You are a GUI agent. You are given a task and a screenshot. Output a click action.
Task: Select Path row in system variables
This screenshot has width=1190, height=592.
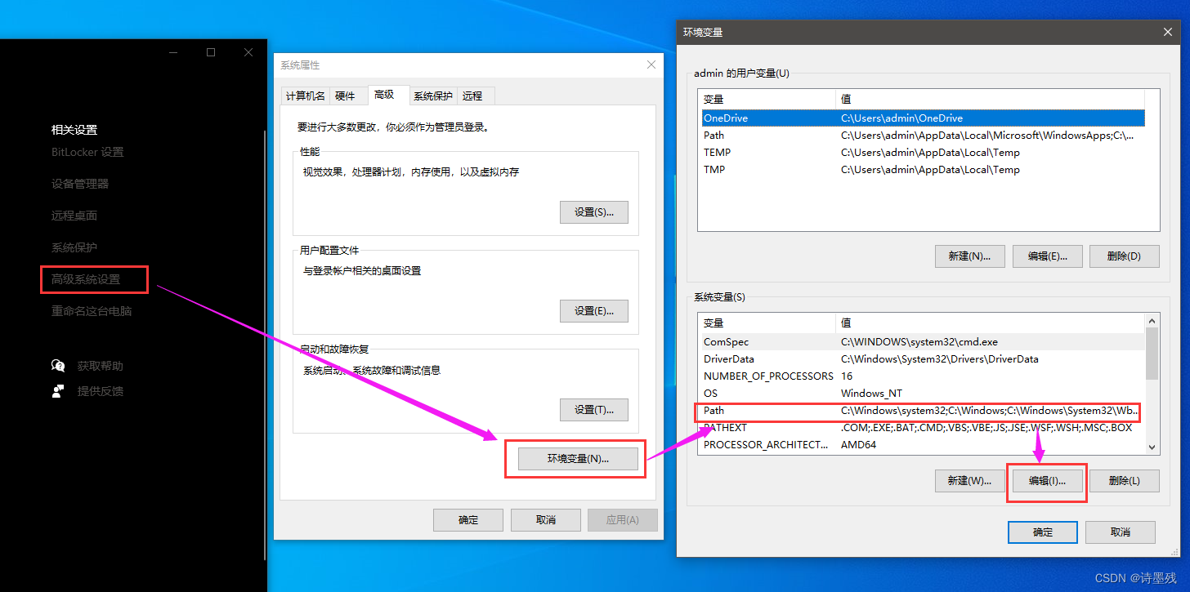(922, 411)
